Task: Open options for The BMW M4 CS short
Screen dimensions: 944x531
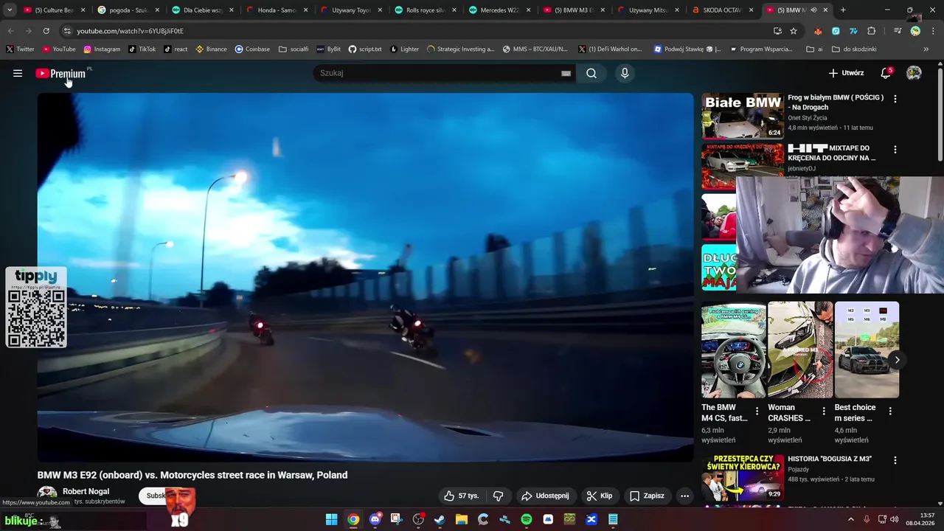Action: 757,411
